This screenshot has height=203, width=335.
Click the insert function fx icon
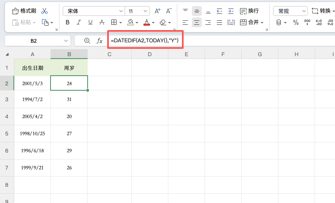(x=99, y=41)
